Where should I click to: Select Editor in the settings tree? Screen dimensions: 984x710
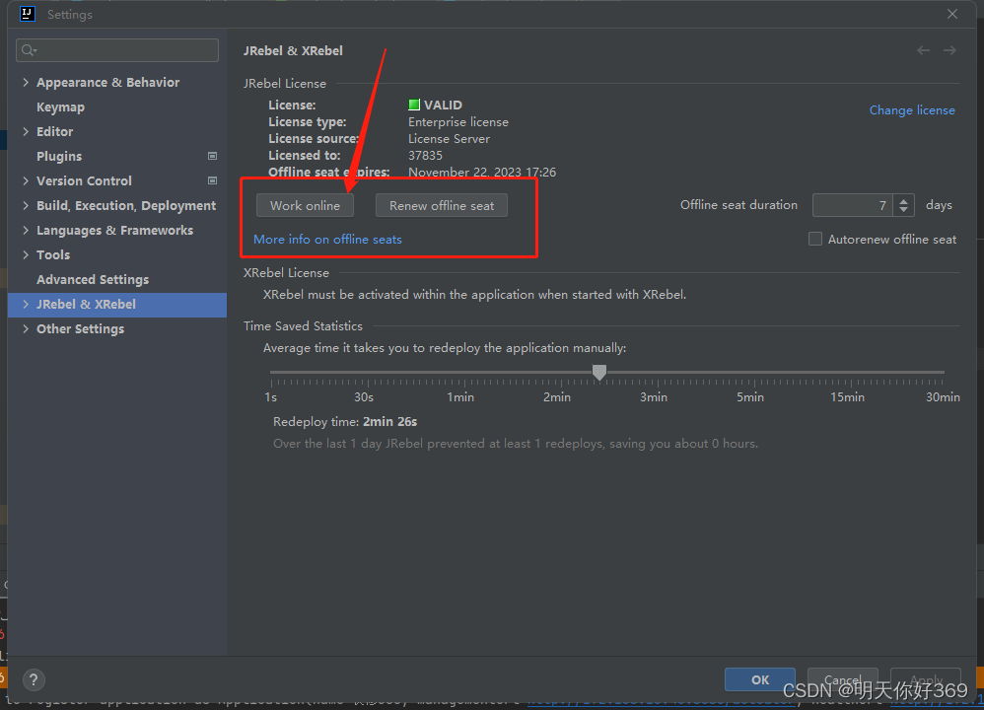click(54, 132)
